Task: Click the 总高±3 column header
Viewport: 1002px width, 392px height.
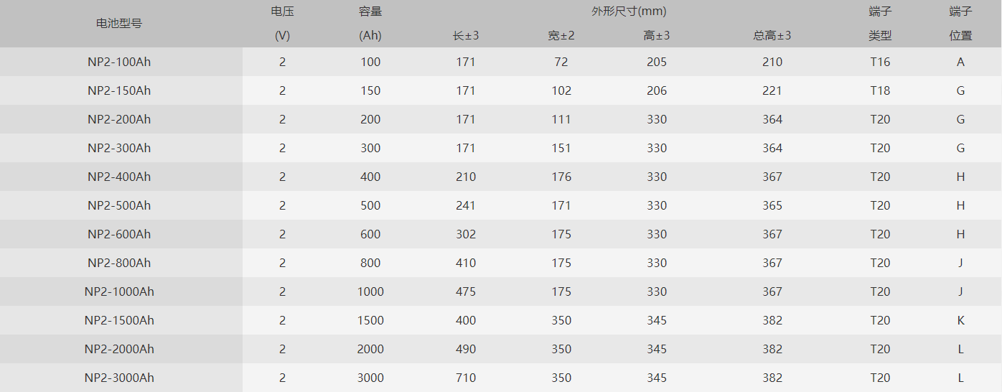Action: point(772,35)
